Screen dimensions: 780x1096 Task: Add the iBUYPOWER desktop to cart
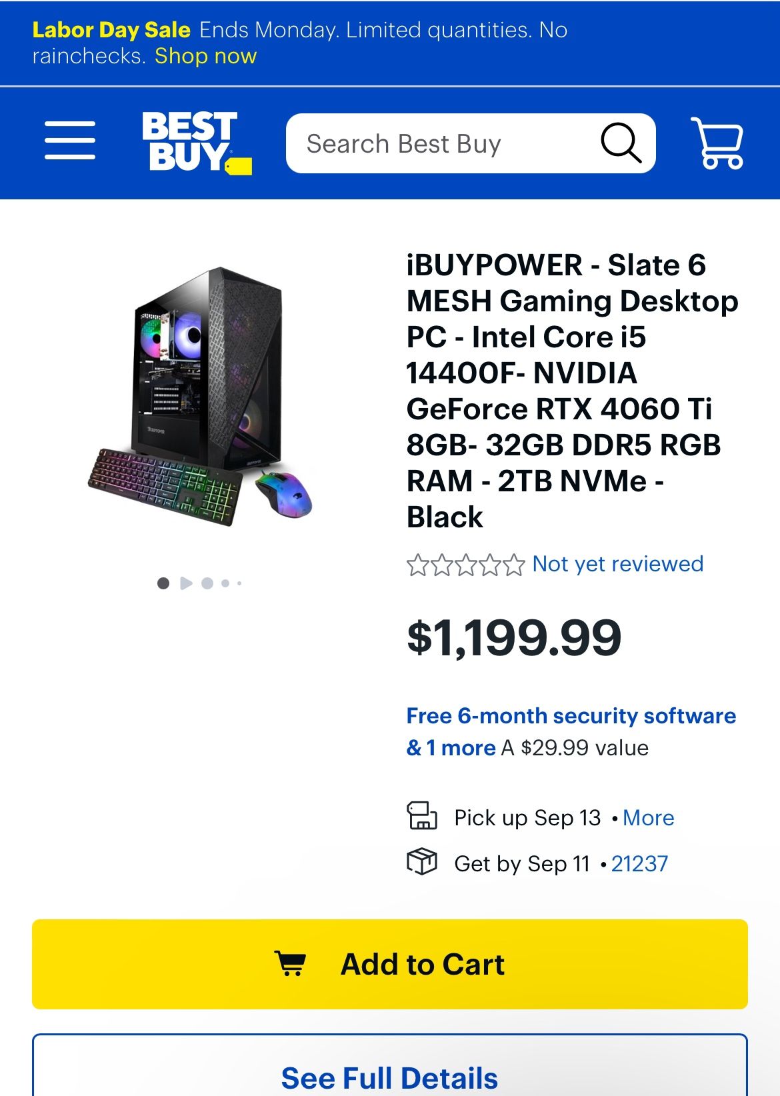click(390, 964)
